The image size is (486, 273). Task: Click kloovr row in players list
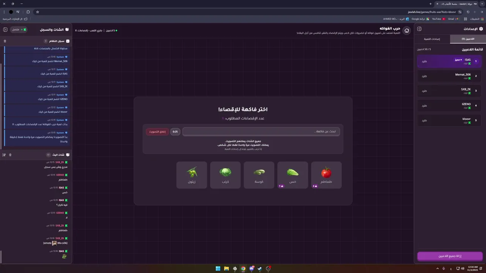[449, 121]
